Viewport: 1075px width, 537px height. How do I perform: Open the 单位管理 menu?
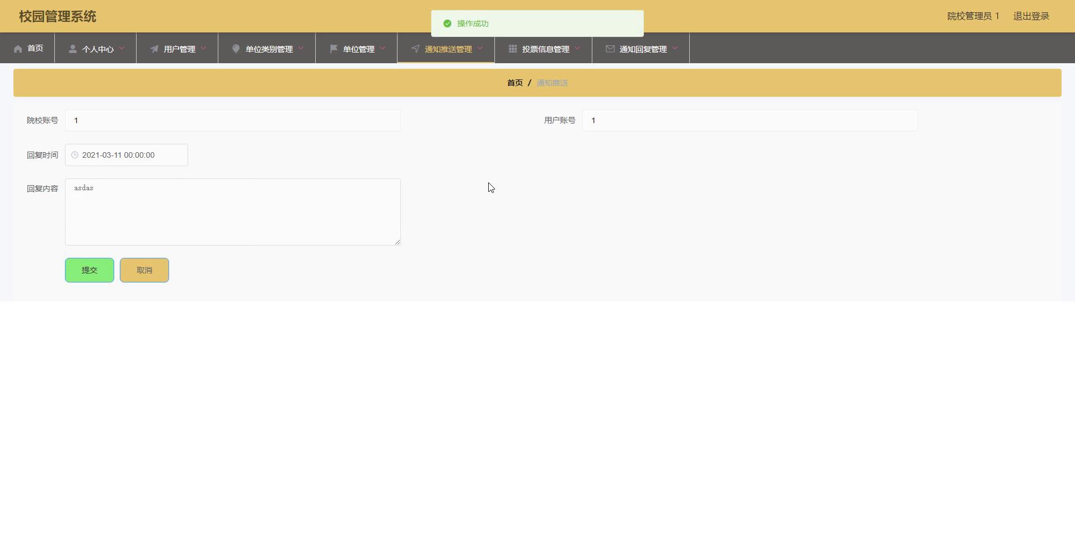(358, 49)
